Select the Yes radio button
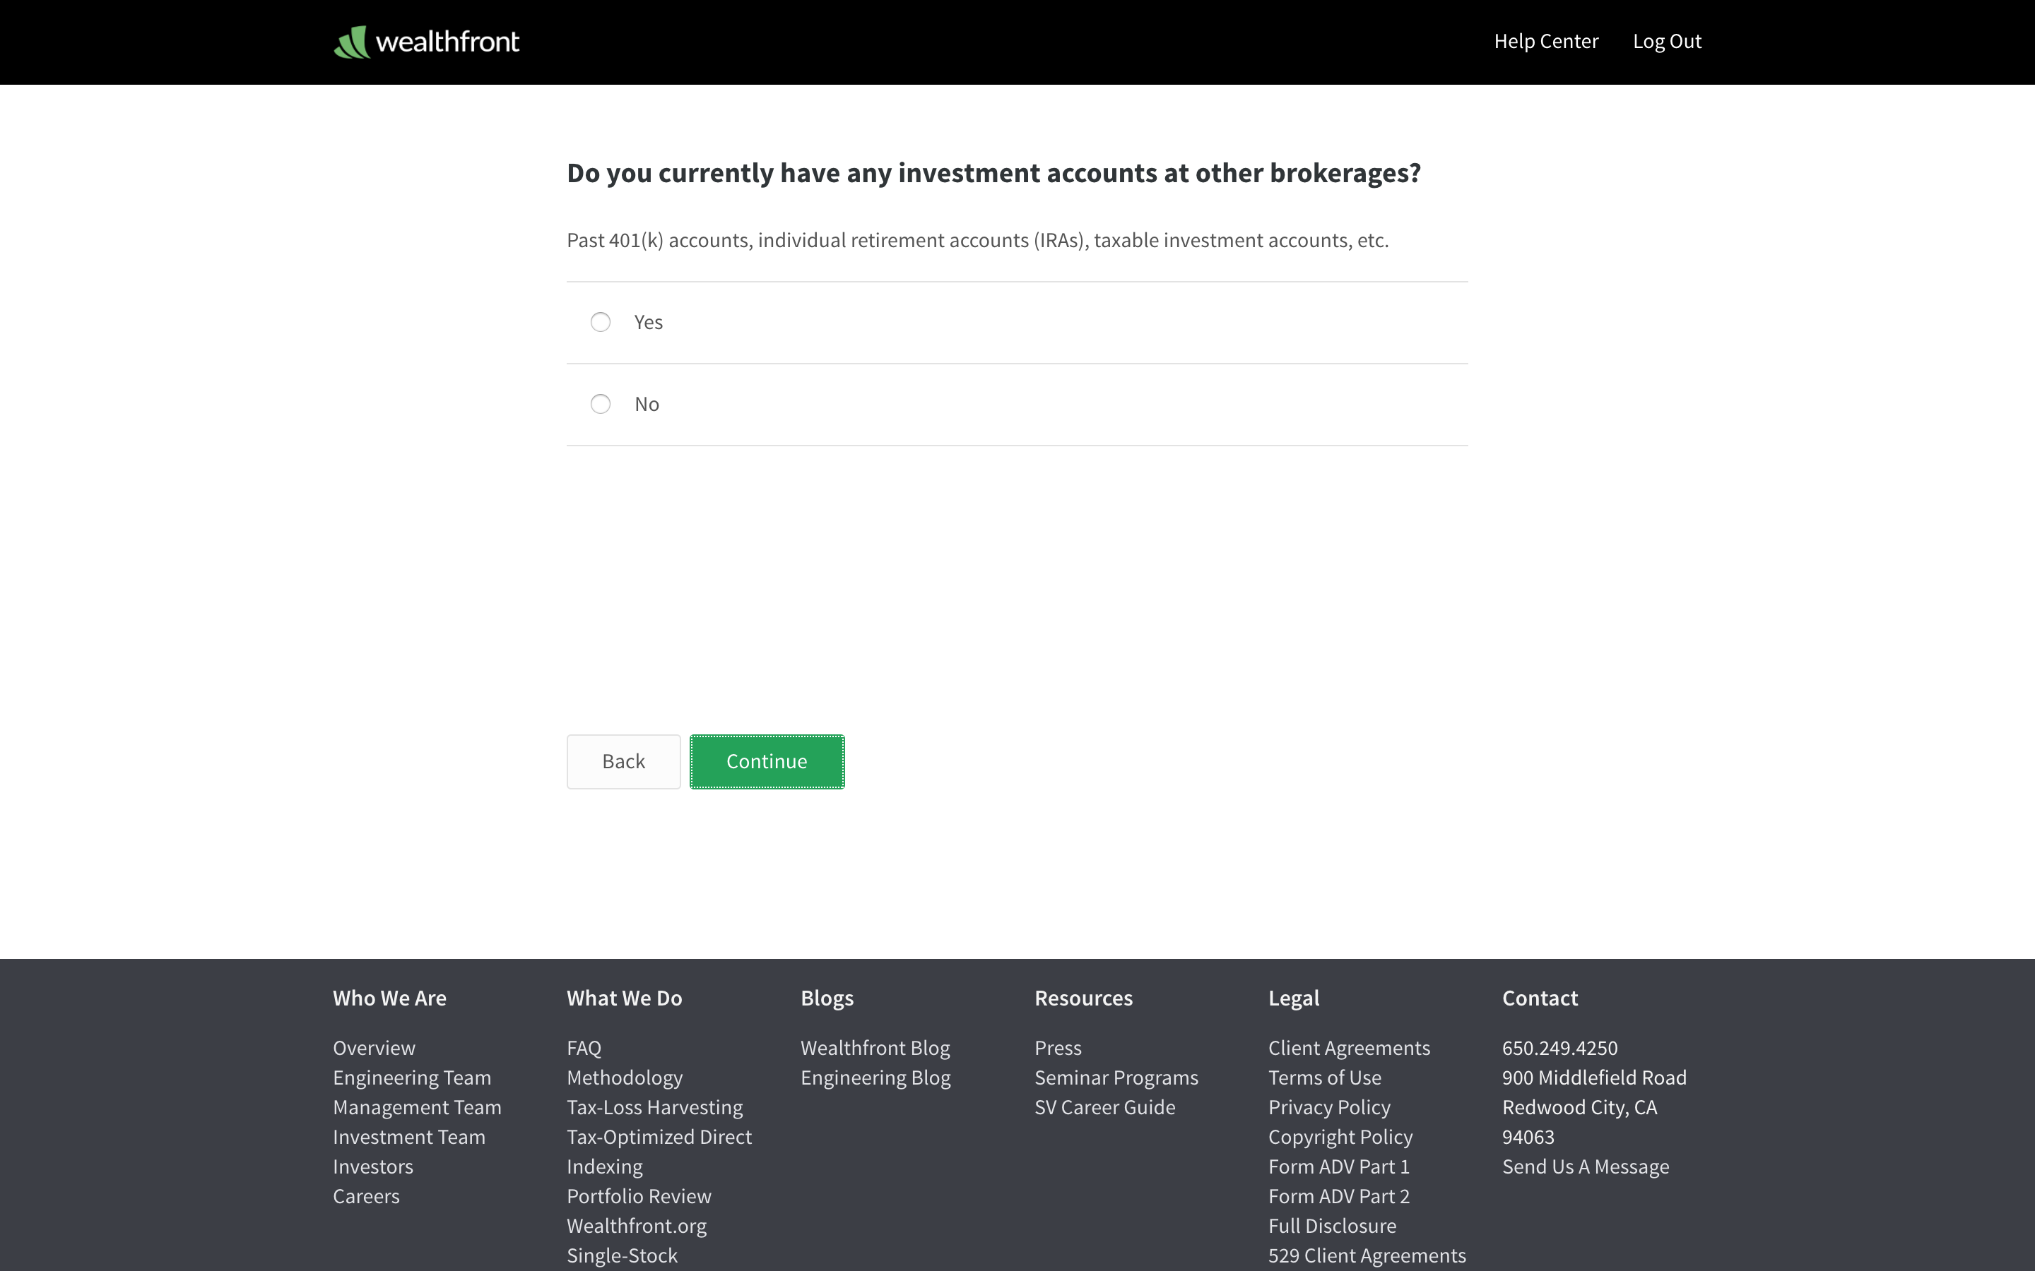This screenshot has height=1271, width=2035. [x=601, y=322]
